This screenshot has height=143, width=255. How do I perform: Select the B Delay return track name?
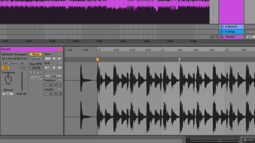[x=230, y=32]
